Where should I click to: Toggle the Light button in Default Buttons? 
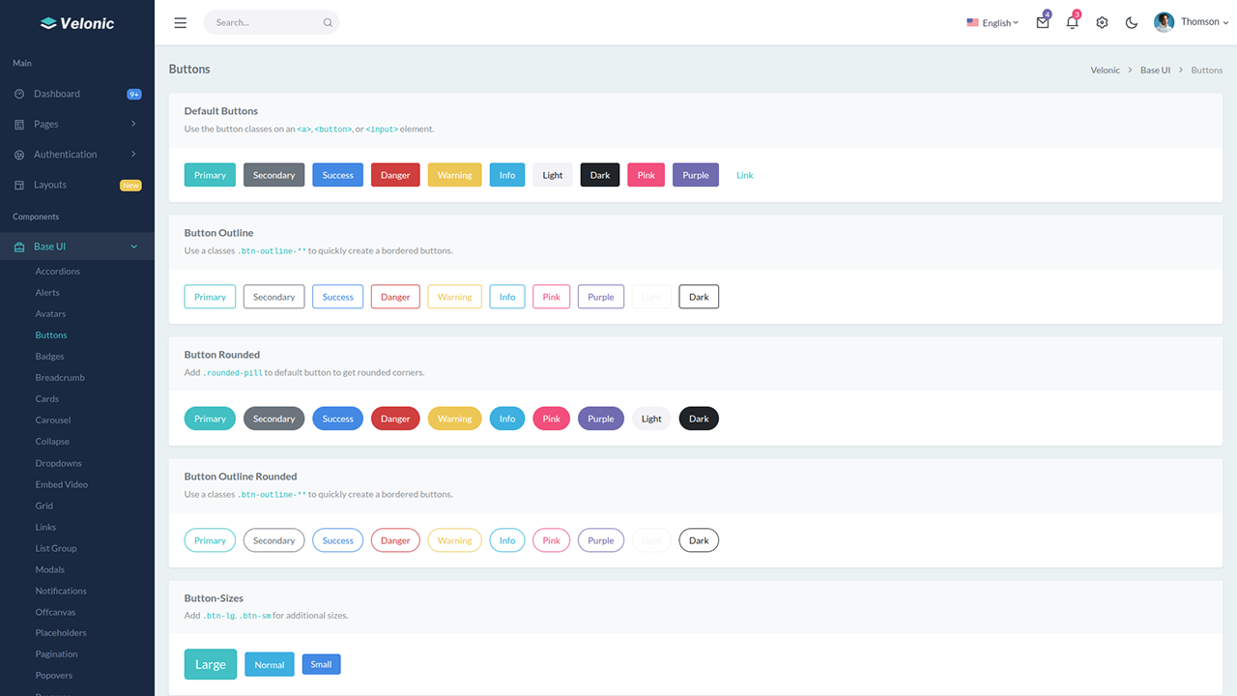point(552,175)
